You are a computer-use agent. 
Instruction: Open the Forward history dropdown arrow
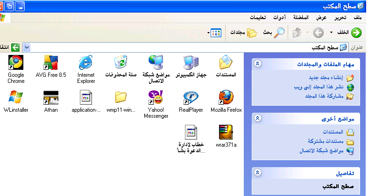click(x=307, y=33)
